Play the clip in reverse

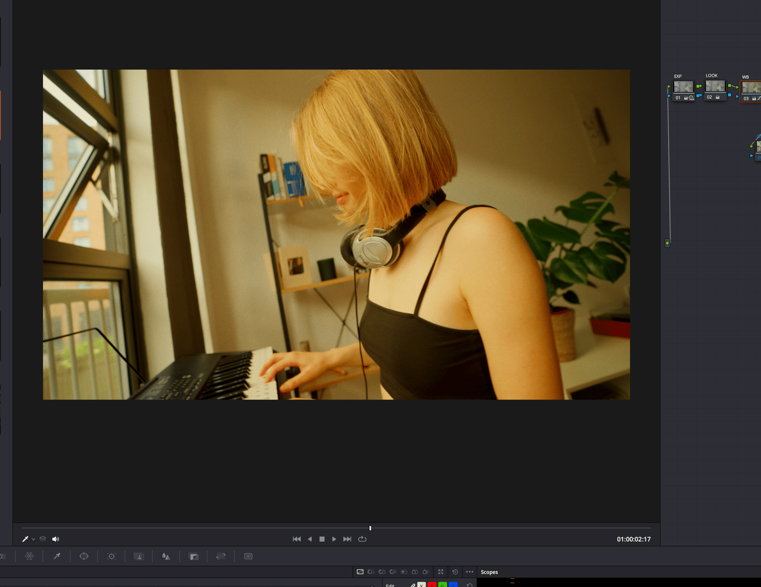coord(310,539)
